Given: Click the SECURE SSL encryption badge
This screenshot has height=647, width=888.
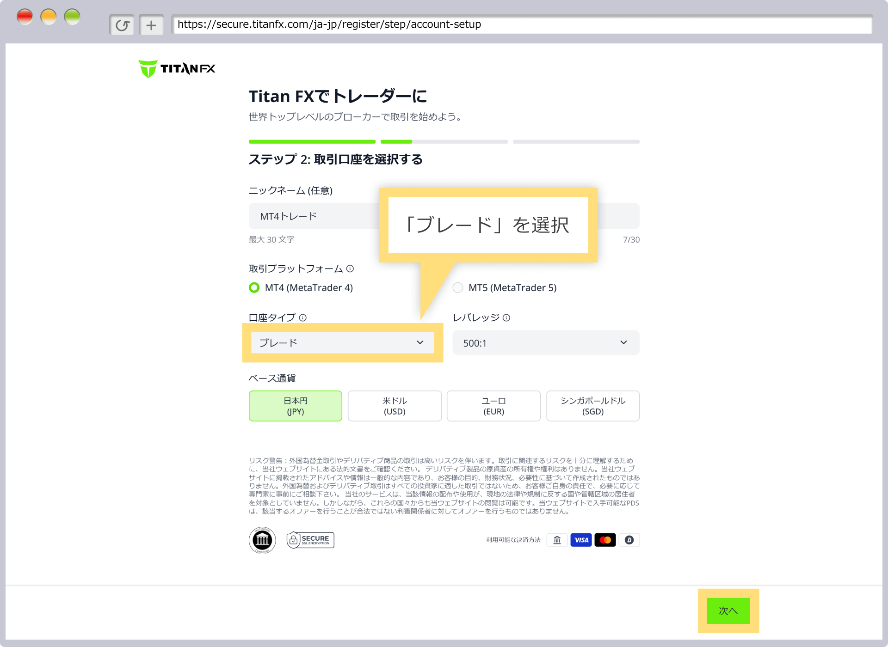Looking at the screenshot, I should click(x=310, y=540).
